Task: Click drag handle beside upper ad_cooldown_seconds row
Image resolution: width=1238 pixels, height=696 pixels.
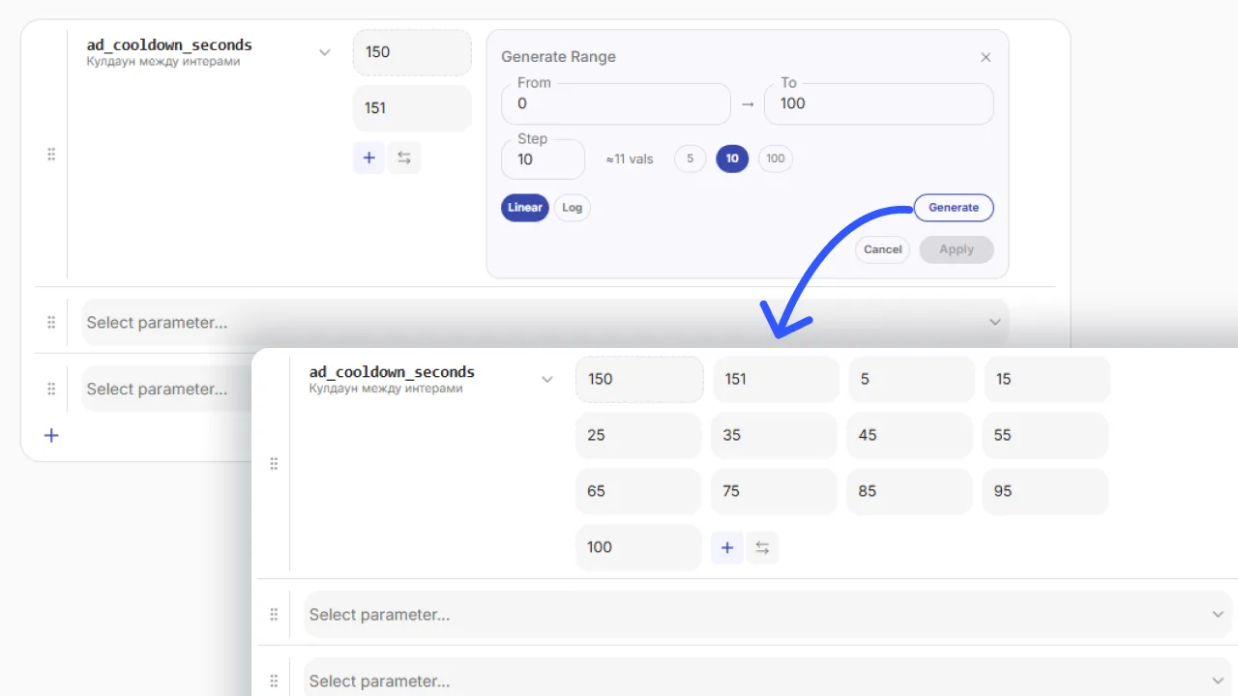Action: [51, 155]
